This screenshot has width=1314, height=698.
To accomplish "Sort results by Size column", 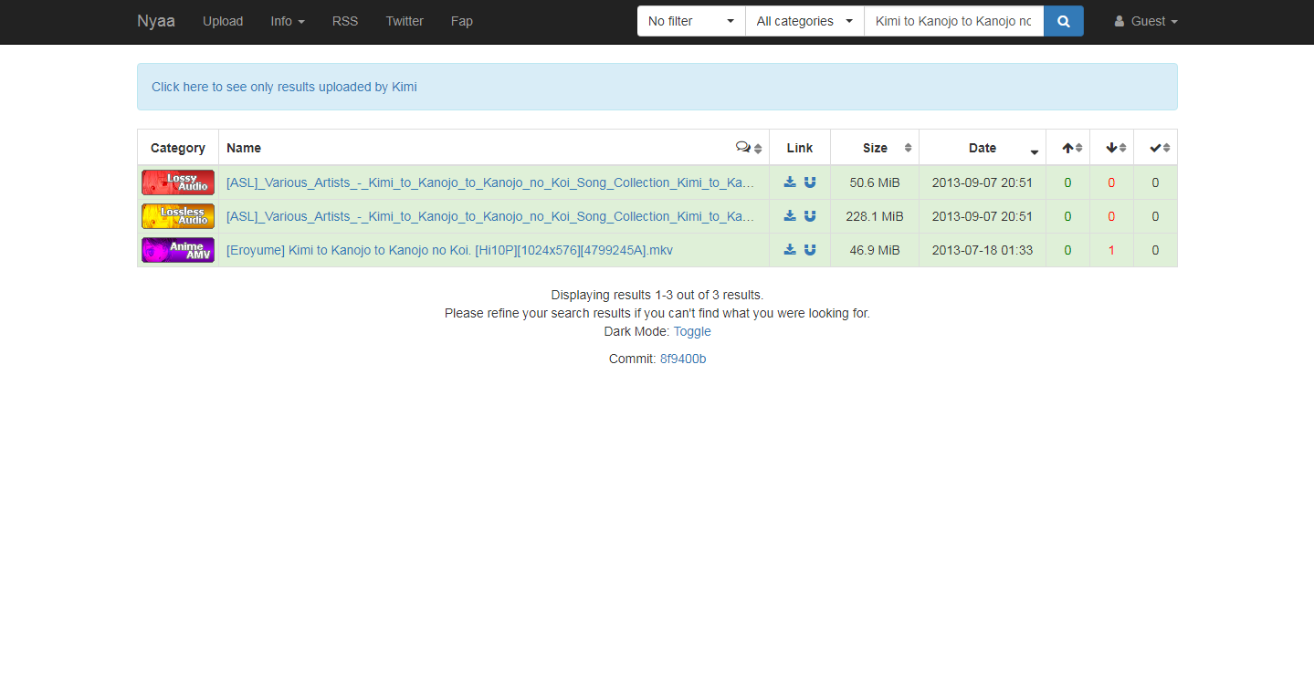I will (x=875, y=148).
